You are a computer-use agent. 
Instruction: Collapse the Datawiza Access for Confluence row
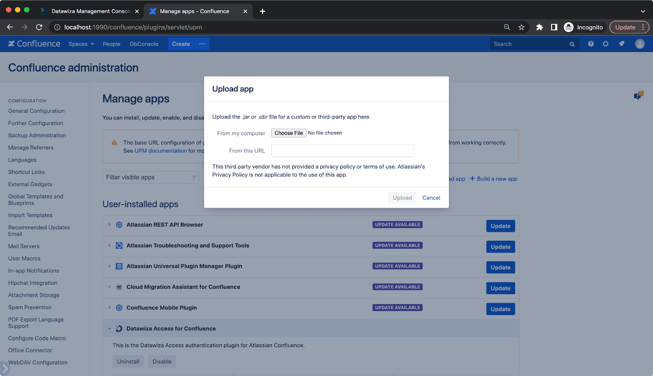[x=109, y=328]
